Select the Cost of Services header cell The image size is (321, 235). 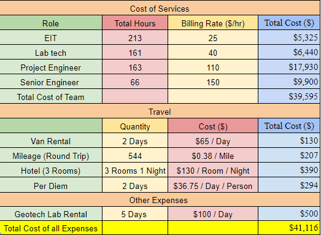[x=160, y=8]
